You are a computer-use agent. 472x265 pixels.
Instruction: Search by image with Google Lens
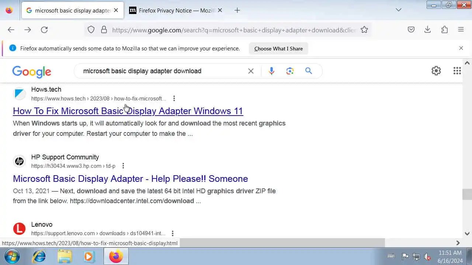pyautogui.click(x=290, y=71)
